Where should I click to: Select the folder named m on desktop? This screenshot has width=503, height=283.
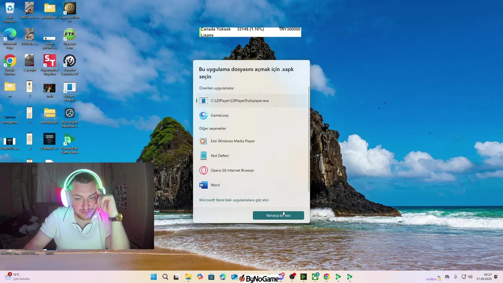(10, 89)
